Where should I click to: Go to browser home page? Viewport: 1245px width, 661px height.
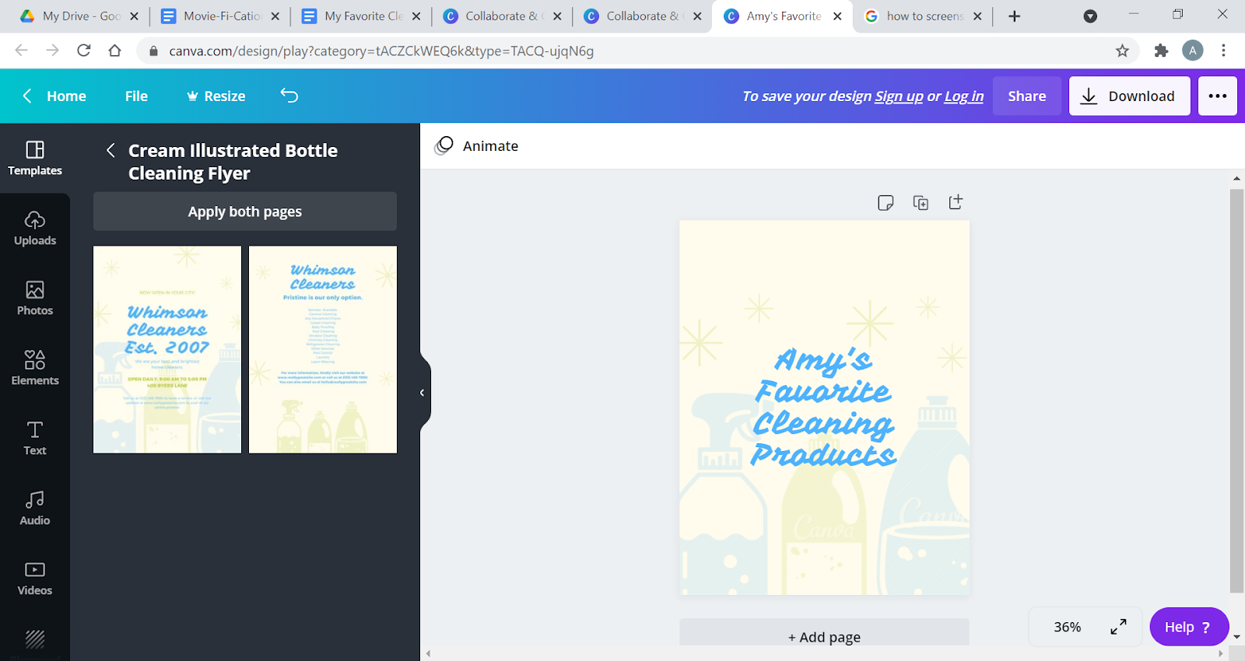(115, 51)
